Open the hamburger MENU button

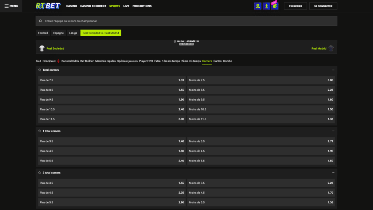click(x=11, y=6)
